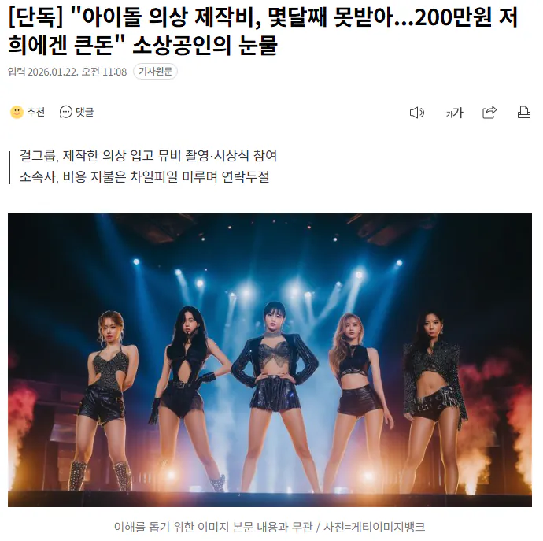
Task: Click the 댓글 comments label
Action: (x=85, y=112)
